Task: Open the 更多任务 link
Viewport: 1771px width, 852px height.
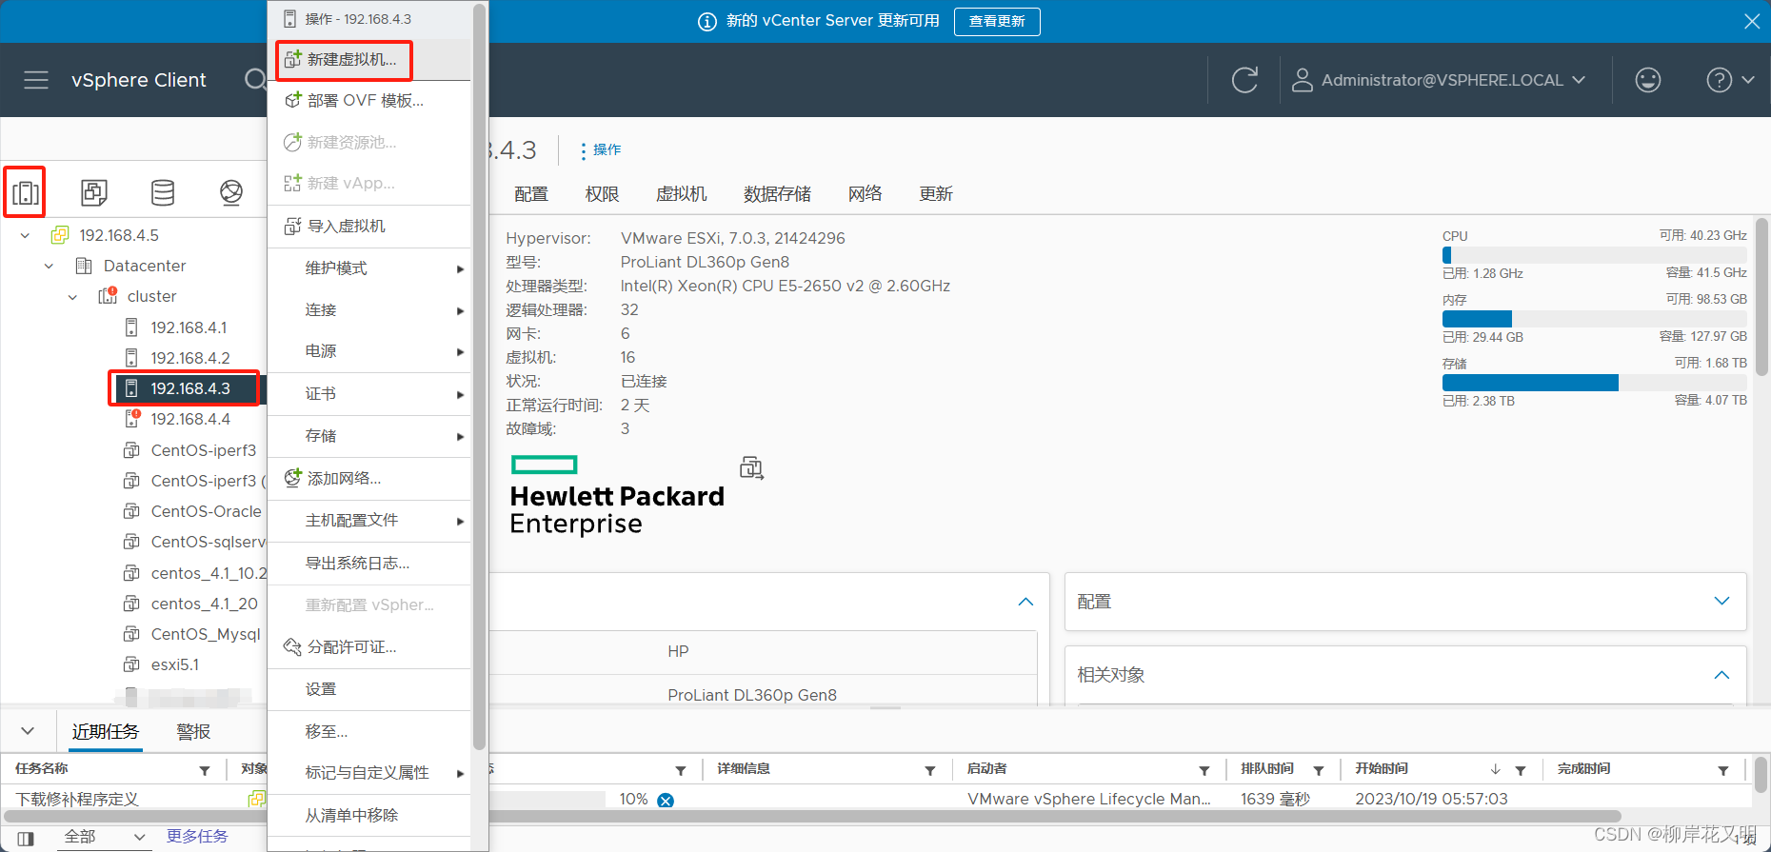Action: (197, 836)
